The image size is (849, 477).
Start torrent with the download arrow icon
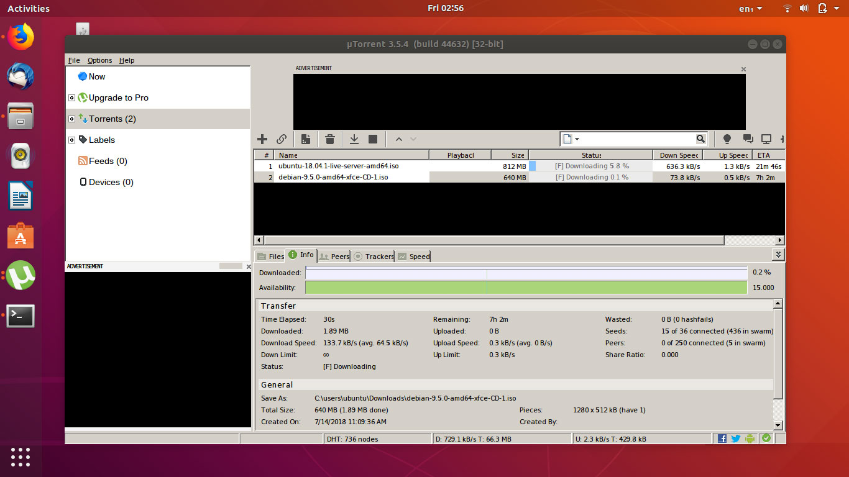point(354,139)
